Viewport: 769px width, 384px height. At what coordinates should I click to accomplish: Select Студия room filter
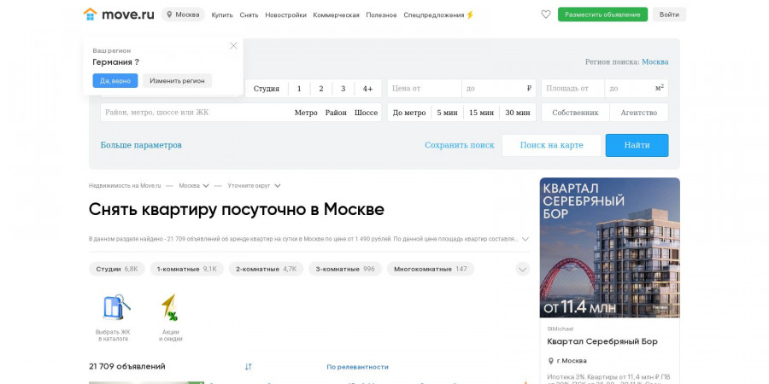click(267, 89)
